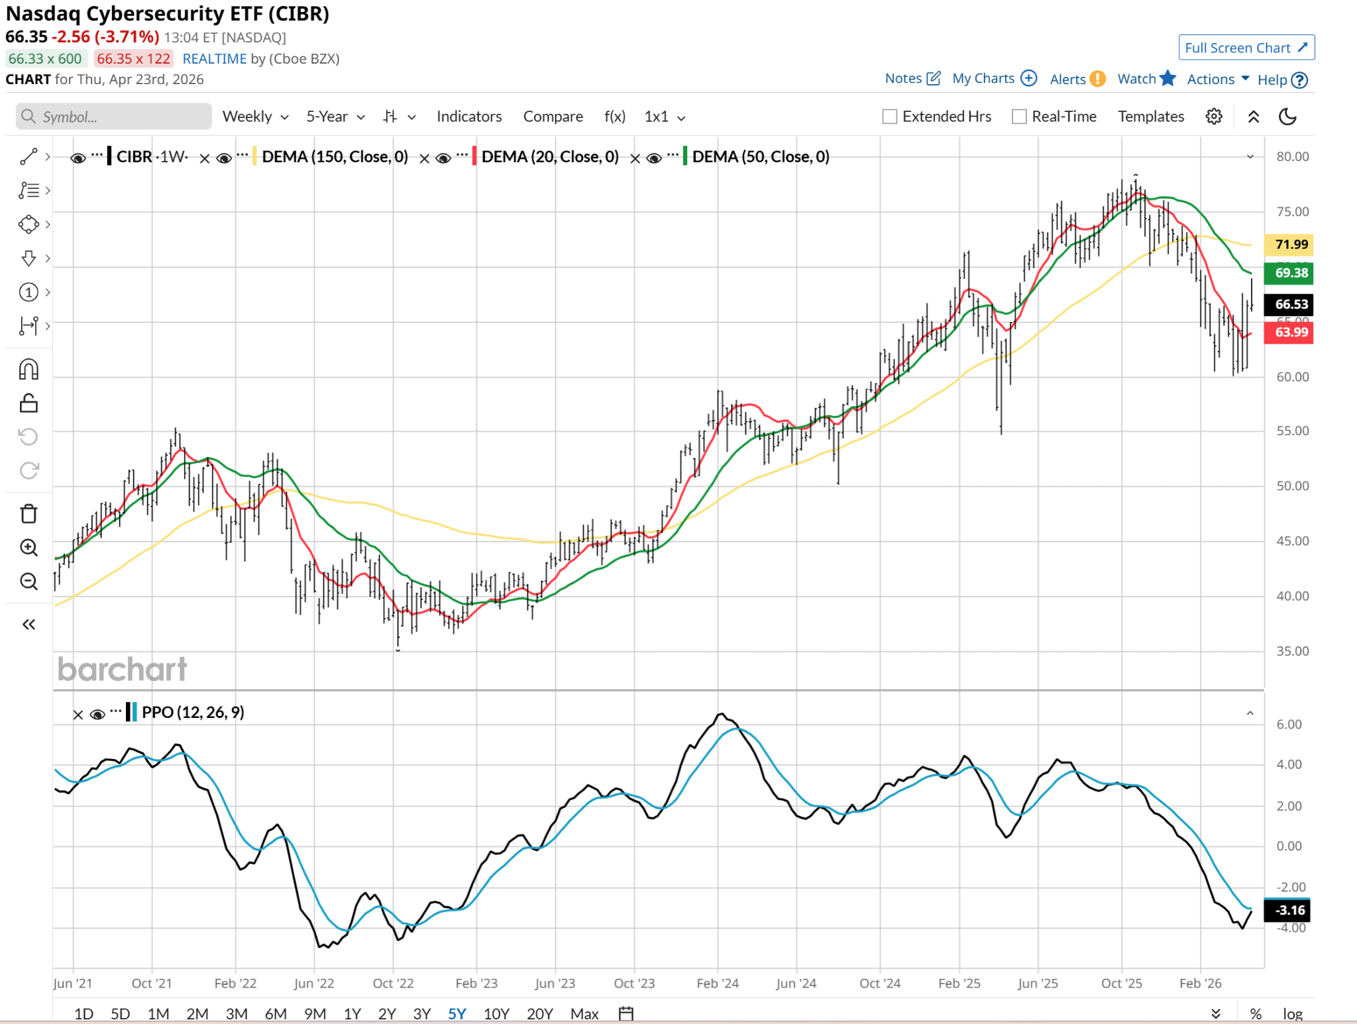Screen dimensions: 1357x1024
Task: Click the Full Screen Chart button
Action: coord(1246,48)
